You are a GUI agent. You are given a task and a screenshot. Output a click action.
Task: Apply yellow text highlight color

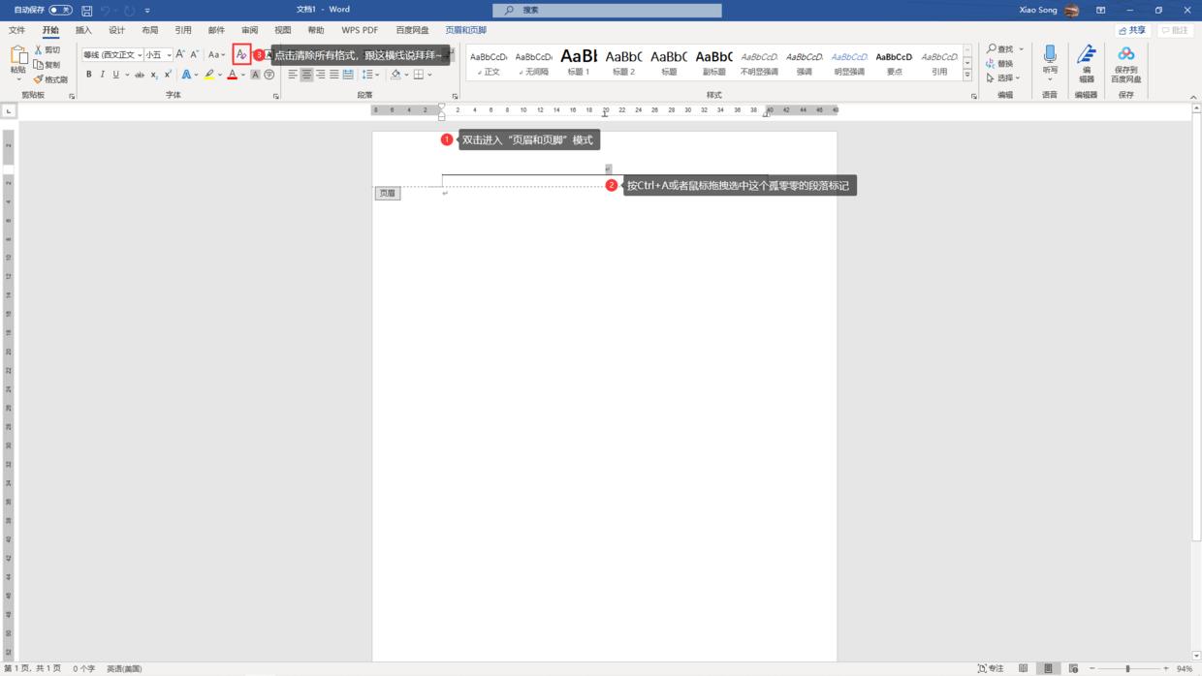pyautogui.click(x=208, y=75)
